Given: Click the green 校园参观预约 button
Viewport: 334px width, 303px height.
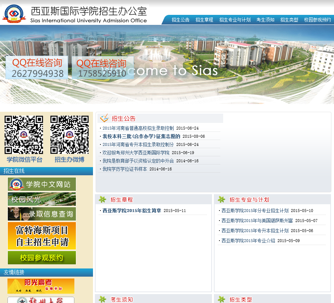Looking at the screenshot, I should click(42, 258).
